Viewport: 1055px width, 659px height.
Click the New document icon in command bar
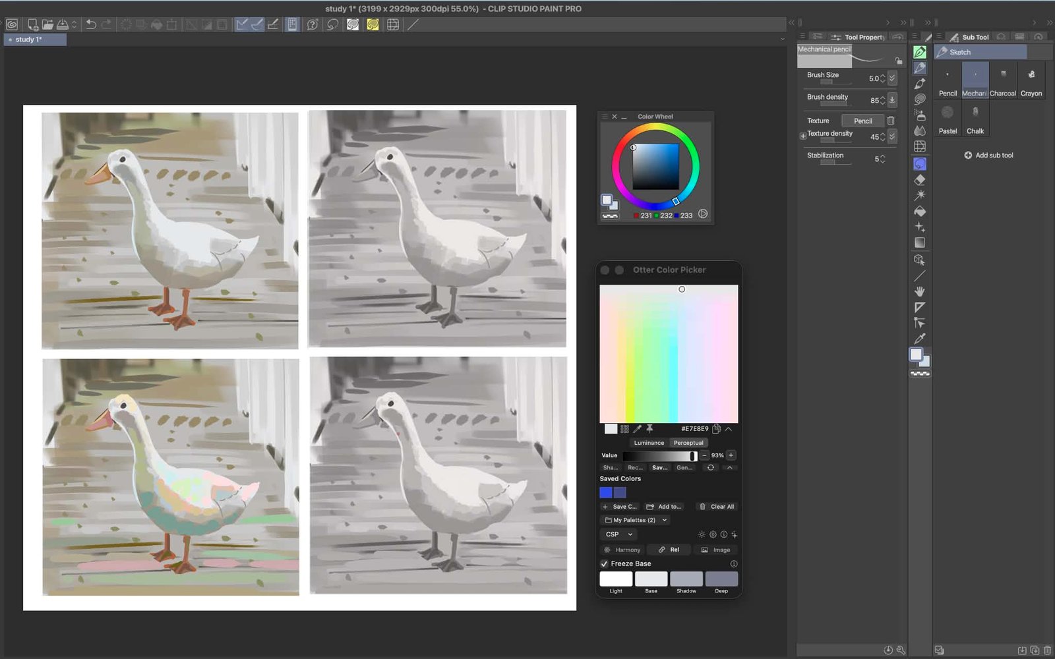tap(32, 24)
